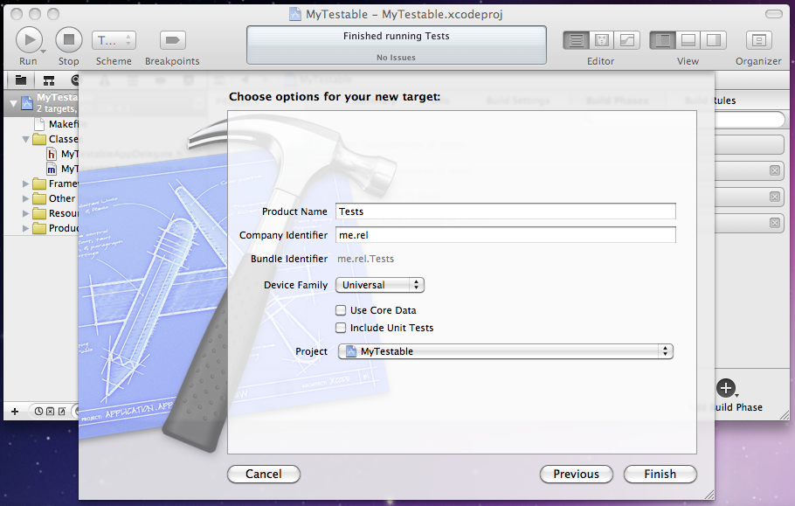Click the toolbar toggle pill button in title bar
Viewport: 795px width, 506px height.
coord(774,14)
